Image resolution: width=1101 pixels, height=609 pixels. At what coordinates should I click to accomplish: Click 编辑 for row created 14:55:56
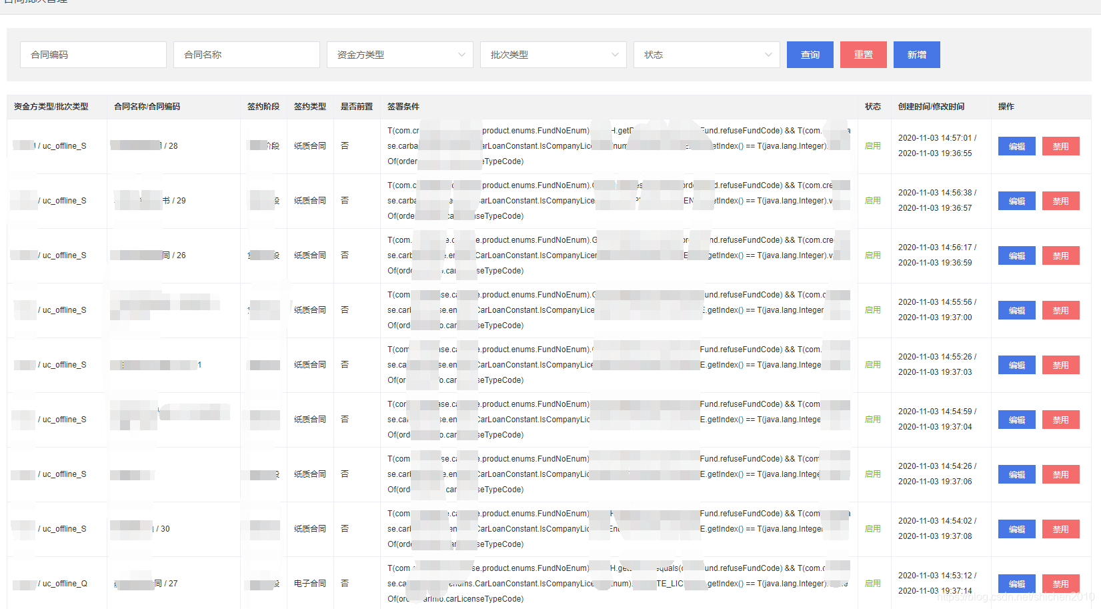tap(1017, 310)
